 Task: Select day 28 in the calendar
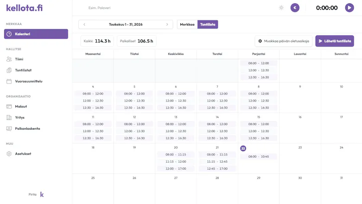click(217, 189)
